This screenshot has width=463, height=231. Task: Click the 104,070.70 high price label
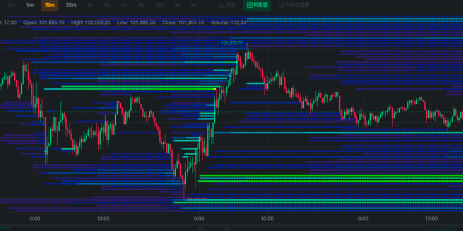(232, 43)
